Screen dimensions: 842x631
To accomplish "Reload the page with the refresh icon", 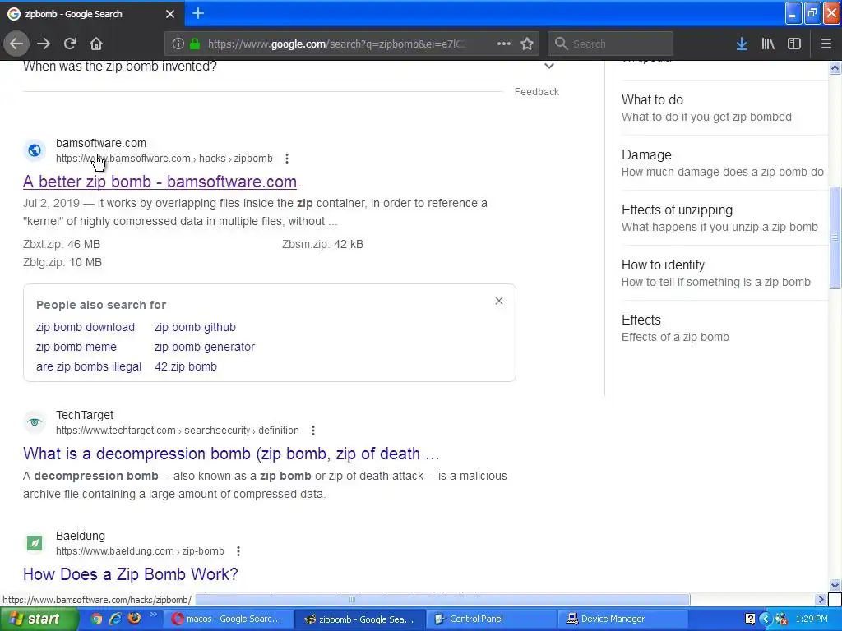I will click(x=70, y=44).
